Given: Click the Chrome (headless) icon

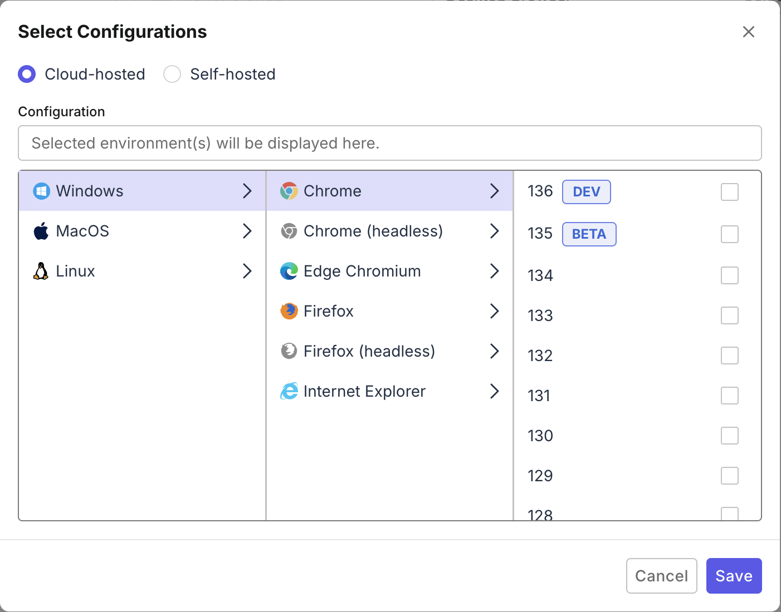Looking at the screenshot, I should pos(289,231).
